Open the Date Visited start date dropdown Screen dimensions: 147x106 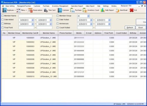pyautogui.click(x=91, y=20)
